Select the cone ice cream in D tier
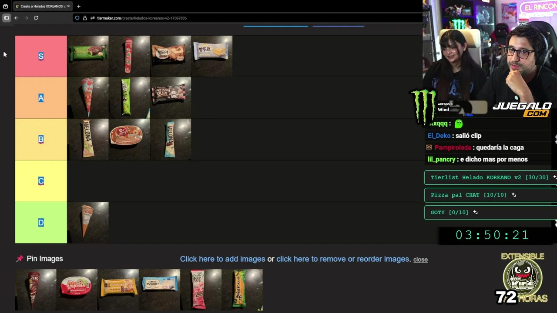This screenshot has height=313, width=557. click(88, 223)
